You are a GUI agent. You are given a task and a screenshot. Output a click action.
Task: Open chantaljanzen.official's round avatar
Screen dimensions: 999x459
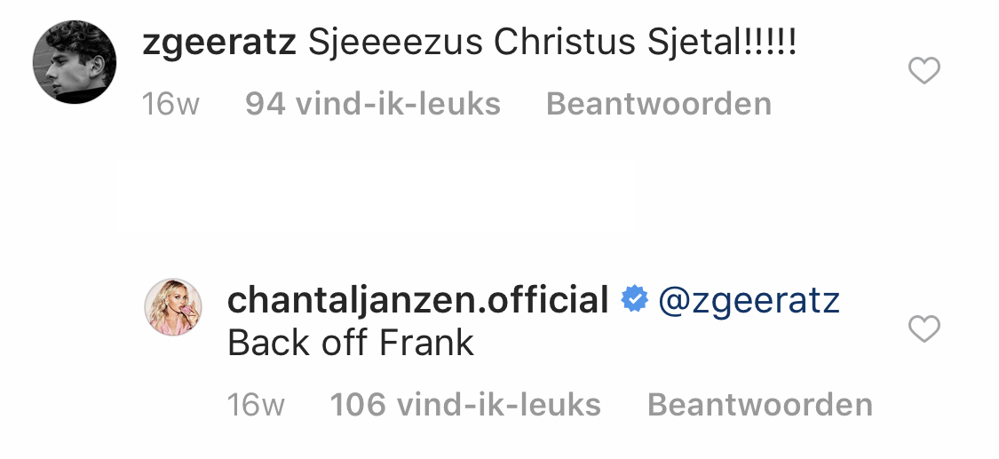click(x=174, y=307)
